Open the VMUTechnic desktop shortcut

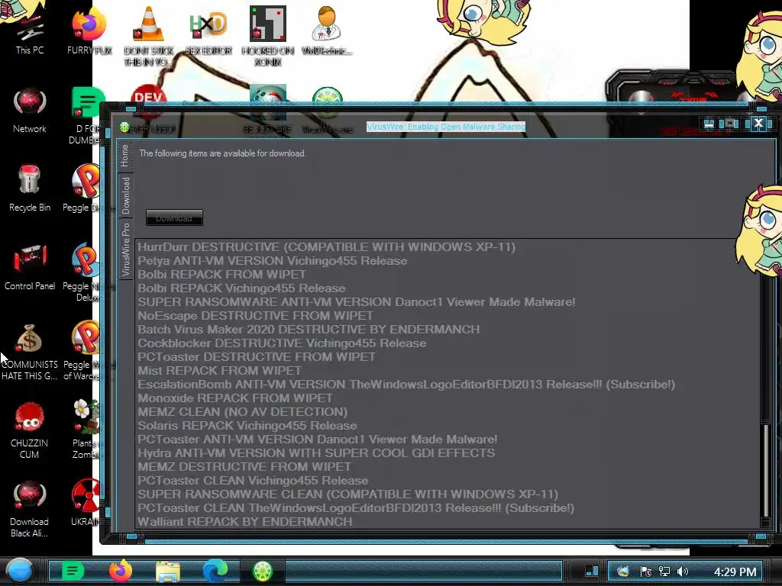[327, 31]
